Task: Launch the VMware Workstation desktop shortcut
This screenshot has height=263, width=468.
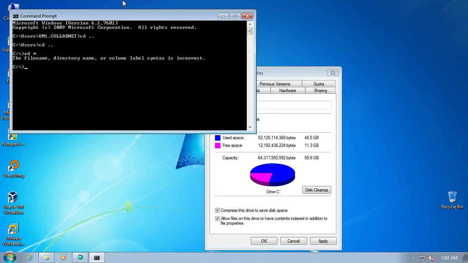Action: coord(13,235)
